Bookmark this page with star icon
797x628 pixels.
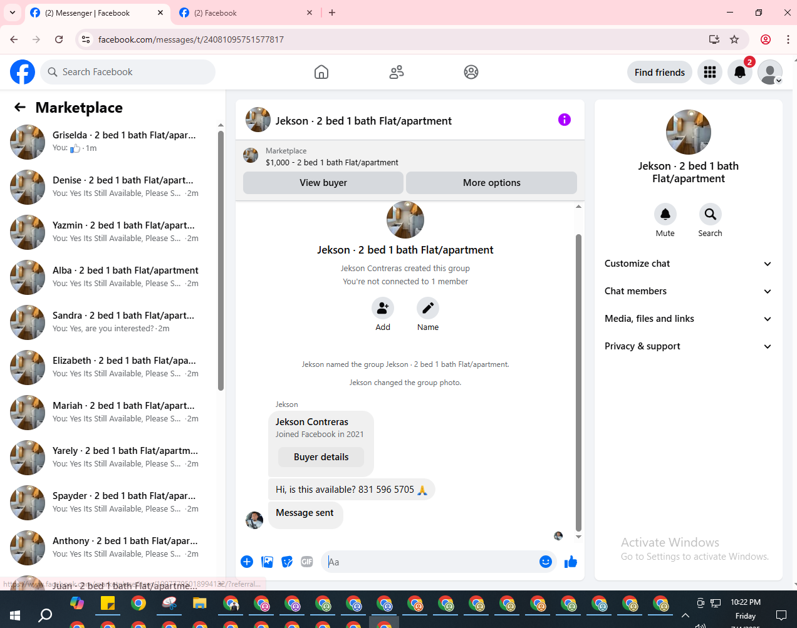(734, 39)
